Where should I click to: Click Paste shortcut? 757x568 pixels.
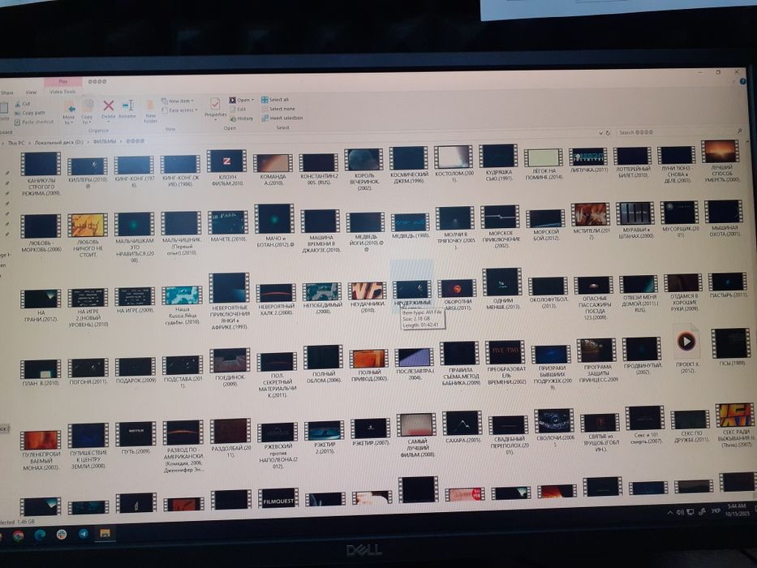tap(34, 123)
